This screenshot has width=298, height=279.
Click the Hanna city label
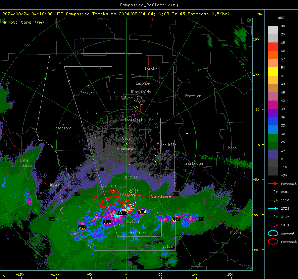coord(231,148)
